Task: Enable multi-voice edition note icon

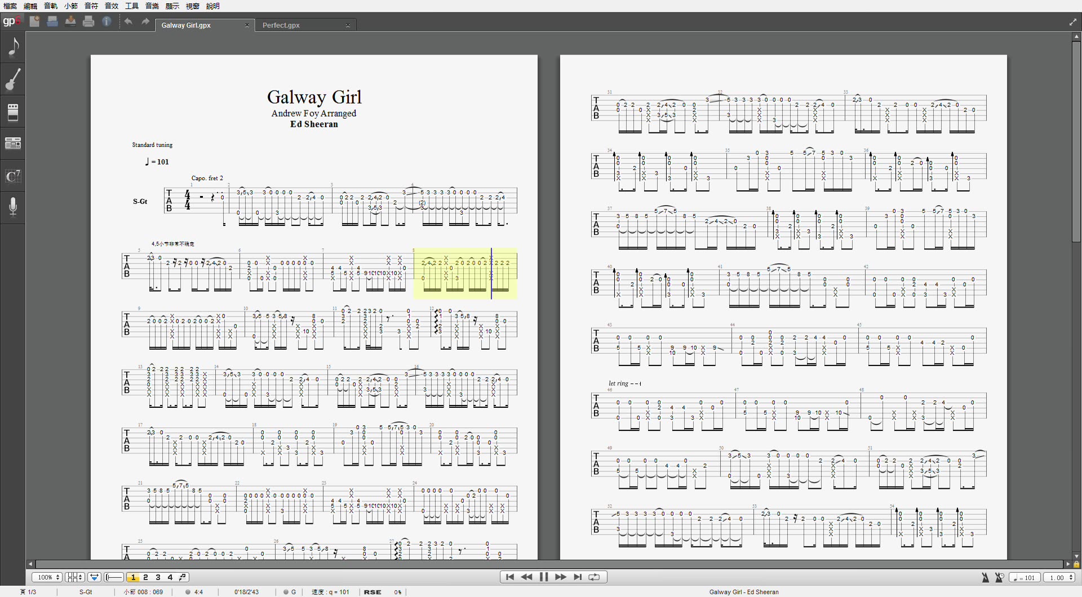Action: pyautogui.click(x=183, y=577)
